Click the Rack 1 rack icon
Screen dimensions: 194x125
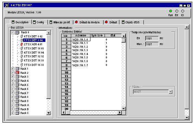pyautogui.click(x=17, y=69)
